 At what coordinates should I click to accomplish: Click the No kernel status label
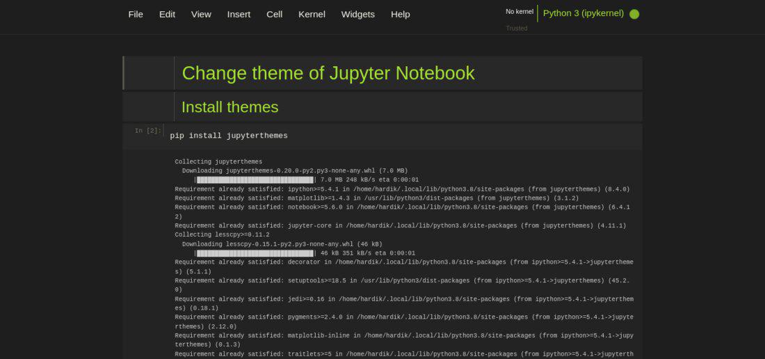tap(519, 11)
